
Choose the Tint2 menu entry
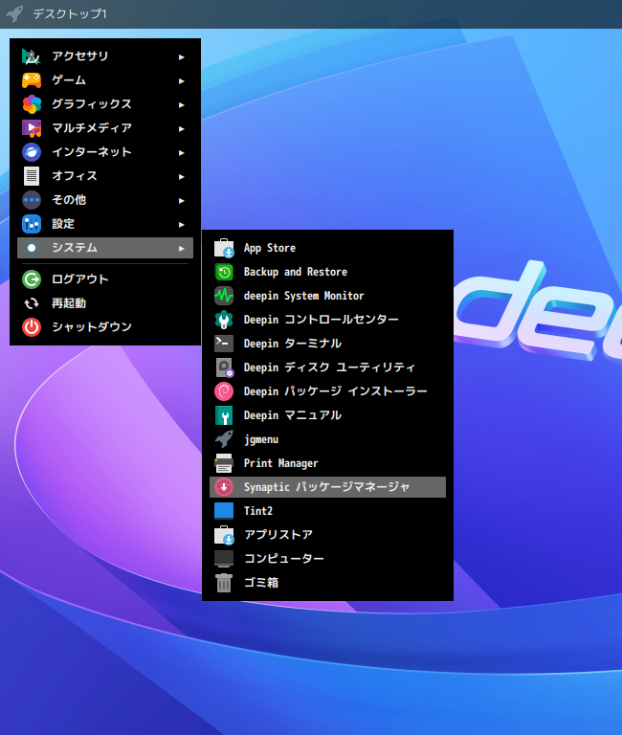point(327,511)
